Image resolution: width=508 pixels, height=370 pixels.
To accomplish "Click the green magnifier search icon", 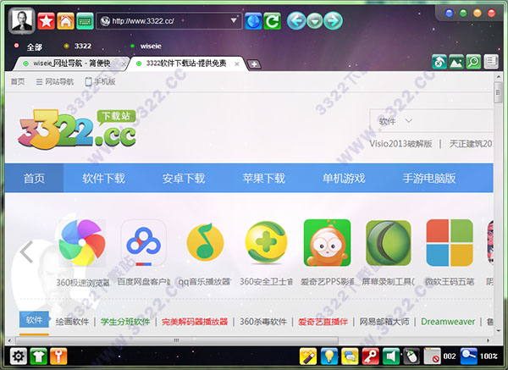I will [x=473, y=62].
